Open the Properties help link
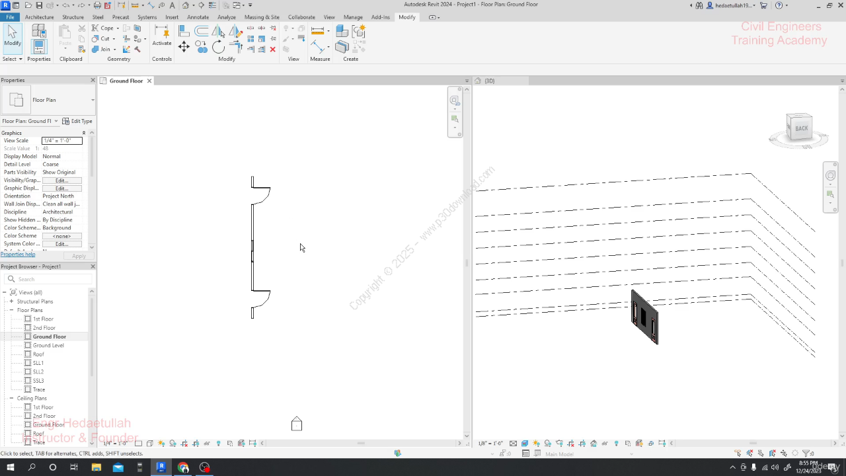 18,255
